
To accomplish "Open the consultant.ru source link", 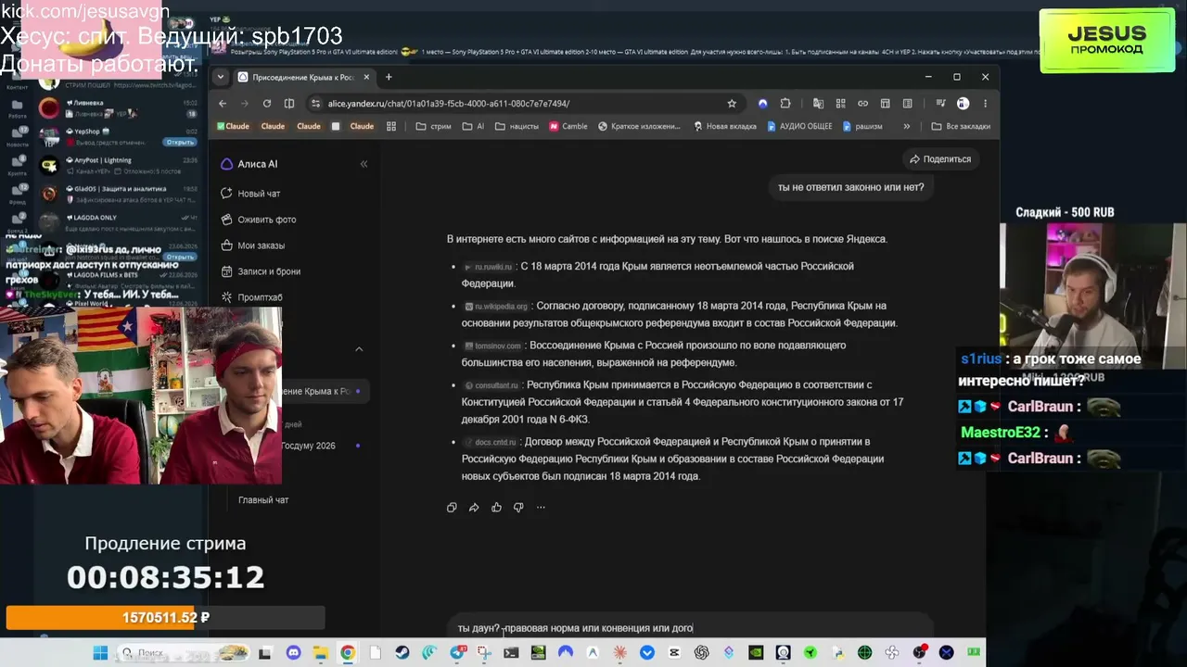I will (x=491, y=385).
